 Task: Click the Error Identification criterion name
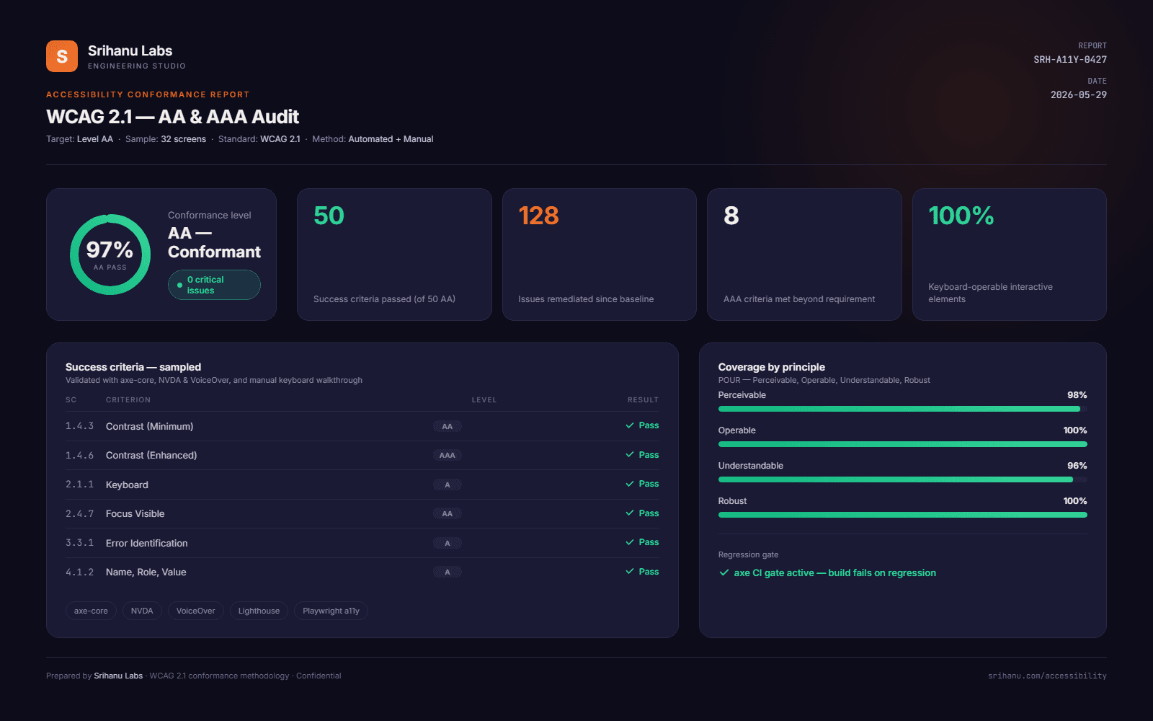[146, 543]
